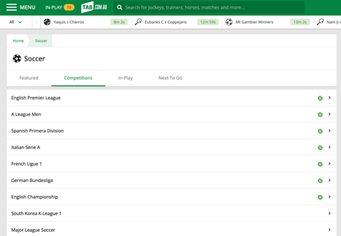
Task: Click tennis racket icon beside Eubanks C
Action: (x=138, y=22)
